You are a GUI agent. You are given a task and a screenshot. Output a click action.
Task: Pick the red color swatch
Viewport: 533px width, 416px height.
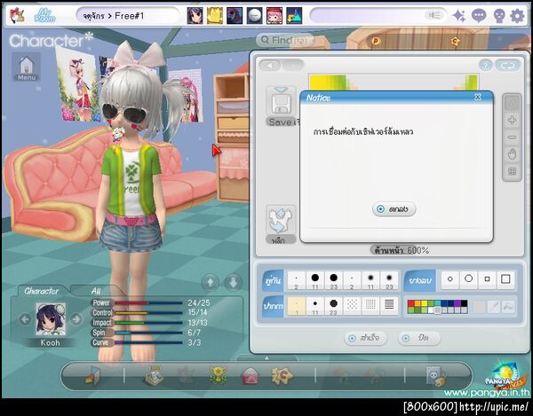[410, 303]
